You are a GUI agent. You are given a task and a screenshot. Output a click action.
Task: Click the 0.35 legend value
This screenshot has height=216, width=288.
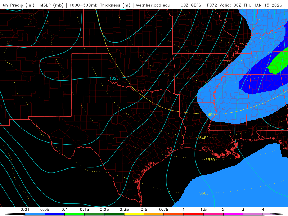(x=124, y=210)
